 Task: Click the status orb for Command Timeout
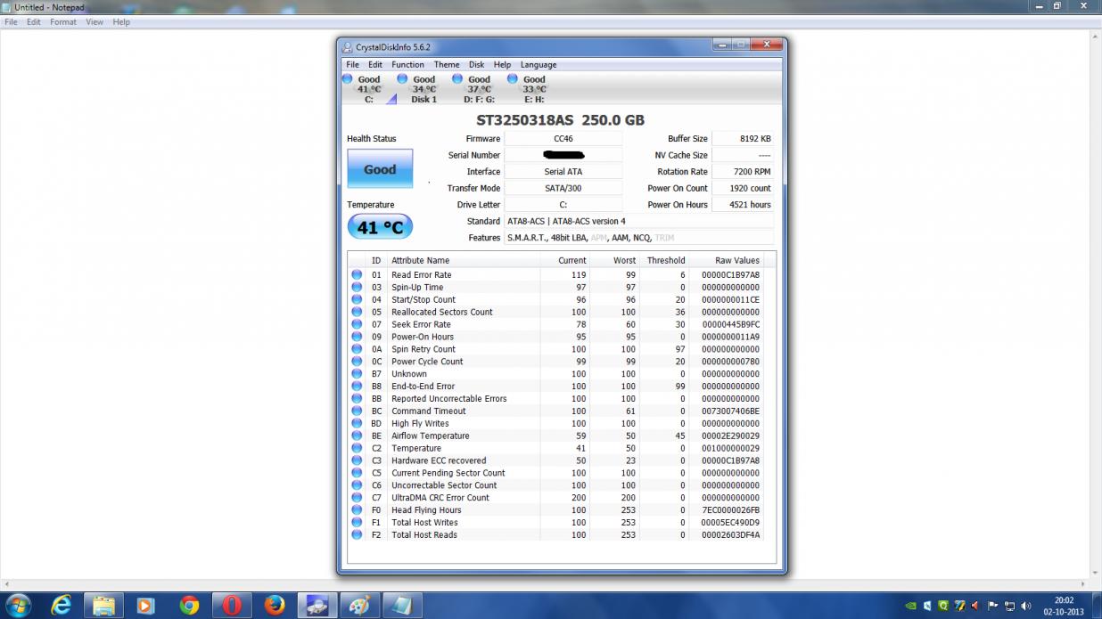click(357, 411)
